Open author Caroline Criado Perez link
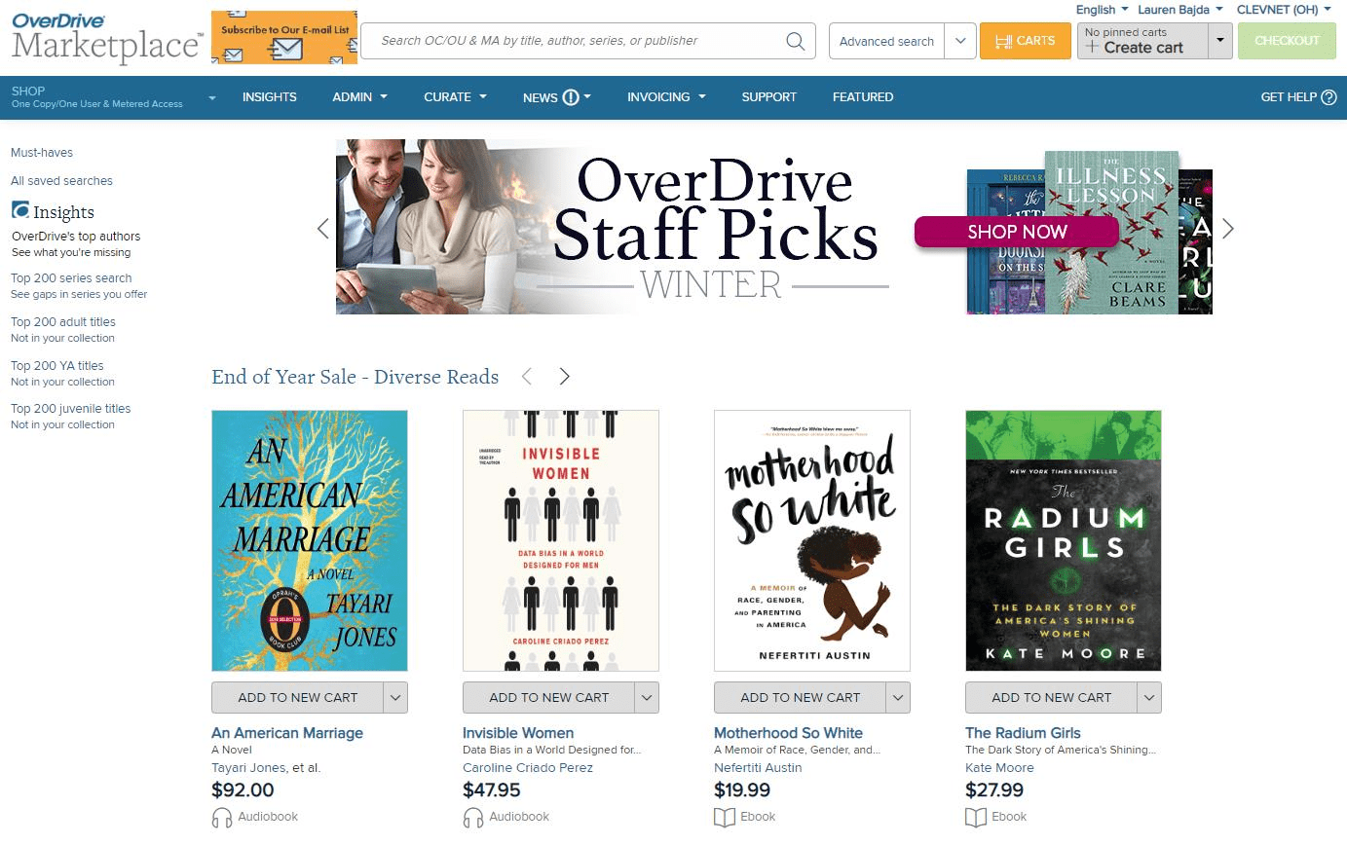The height and width of the screenshot is (845, 1347). click(x=528, y=768)
